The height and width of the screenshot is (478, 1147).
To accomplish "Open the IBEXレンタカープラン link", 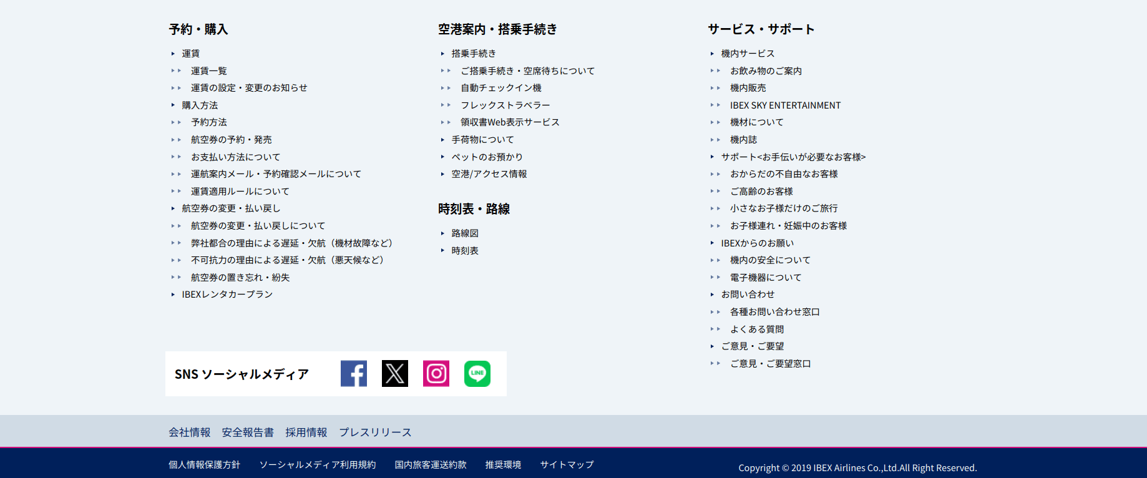I will pyautogui.click(x=227, y=295).
